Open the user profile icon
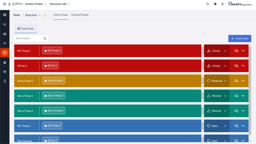 [x=222, y=4]
